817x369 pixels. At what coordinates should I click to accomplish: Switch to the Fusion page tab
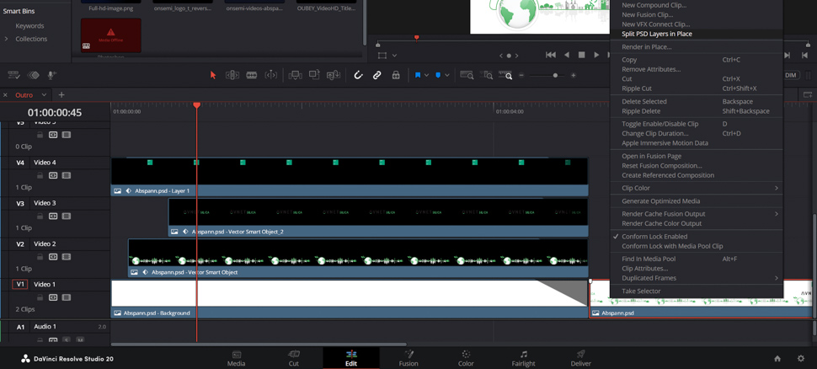tap(408, 358)
